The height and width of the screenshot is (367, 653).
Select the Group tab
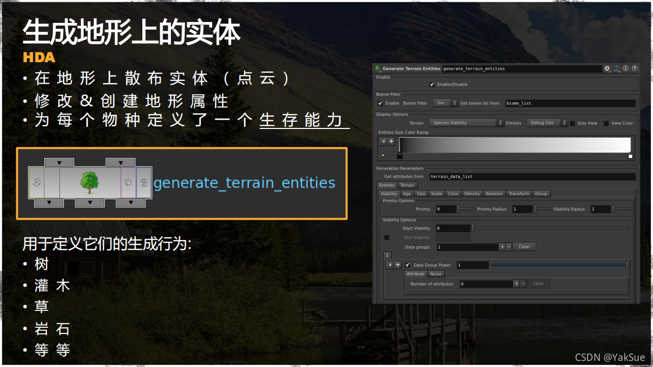pos(541,194)
